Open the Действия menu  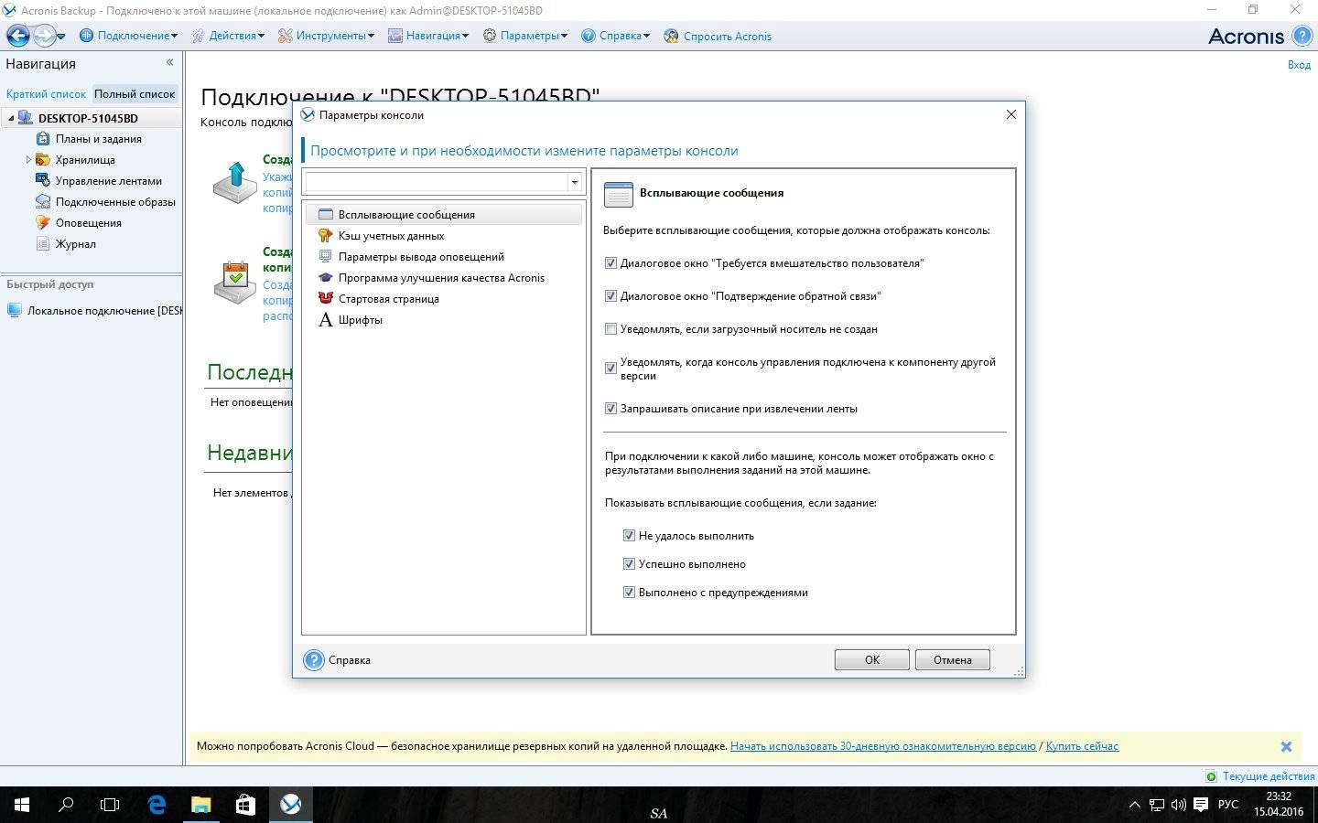tap(228, 36)
